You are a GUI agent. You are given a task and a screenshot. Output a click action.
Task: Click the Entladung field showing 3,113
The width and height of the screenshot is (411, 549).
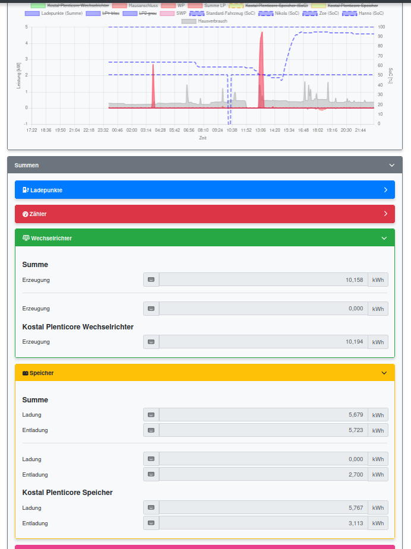click(264, 523)
